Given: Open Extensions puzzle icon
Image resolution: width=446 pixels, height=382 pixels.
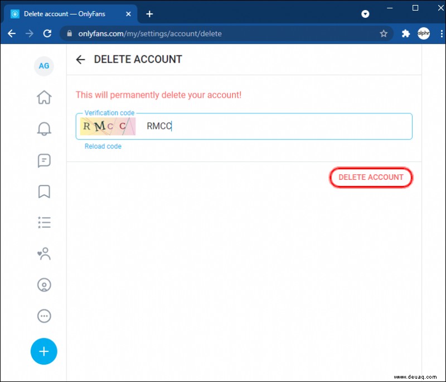Looking at the screenshot, I should [x=406, y=34].
